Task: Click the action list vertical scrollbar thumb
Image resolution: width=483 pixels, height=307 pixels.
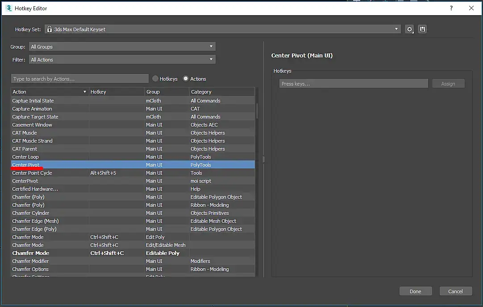Action: tap(257, 111)
